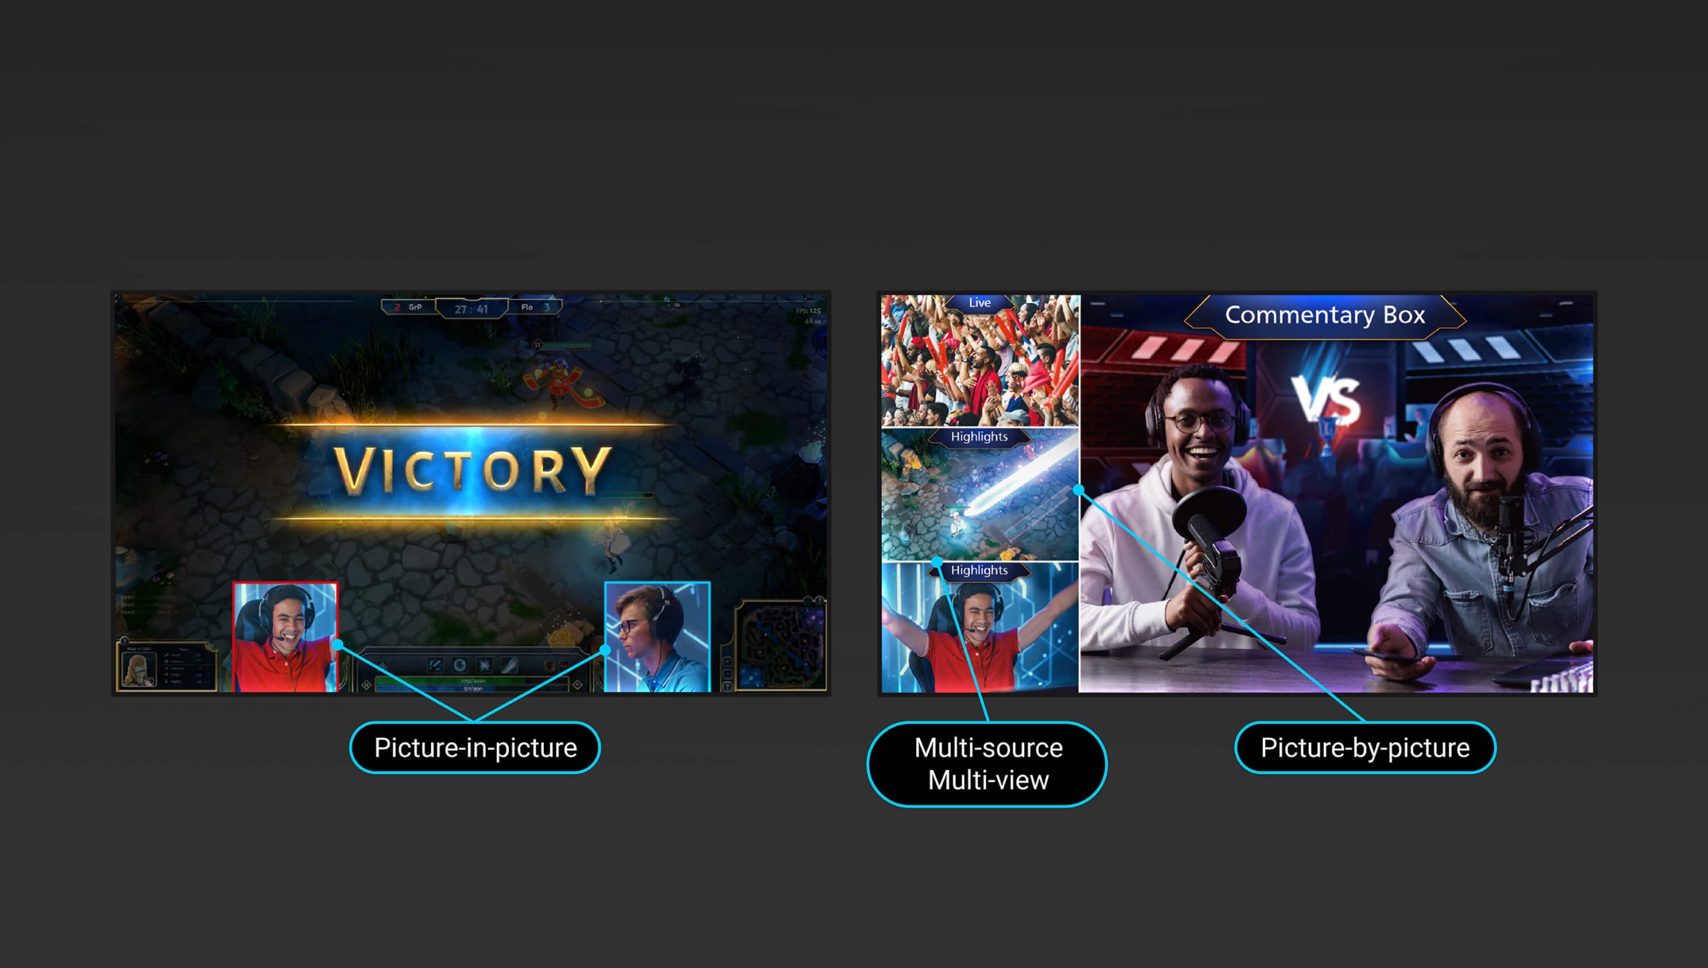
Task: Click the Picture-by-picture label
Action: [1365, 747]
